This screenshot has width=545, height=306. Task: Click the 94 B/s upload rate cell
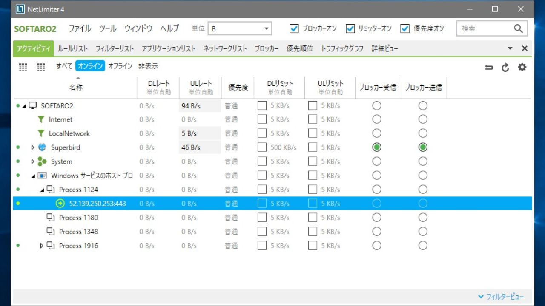(x=200, y=106)
